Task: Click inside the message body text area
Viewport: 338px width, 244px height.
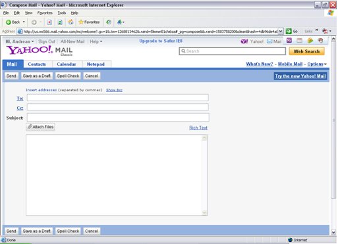Action: [x=114, y=175]
